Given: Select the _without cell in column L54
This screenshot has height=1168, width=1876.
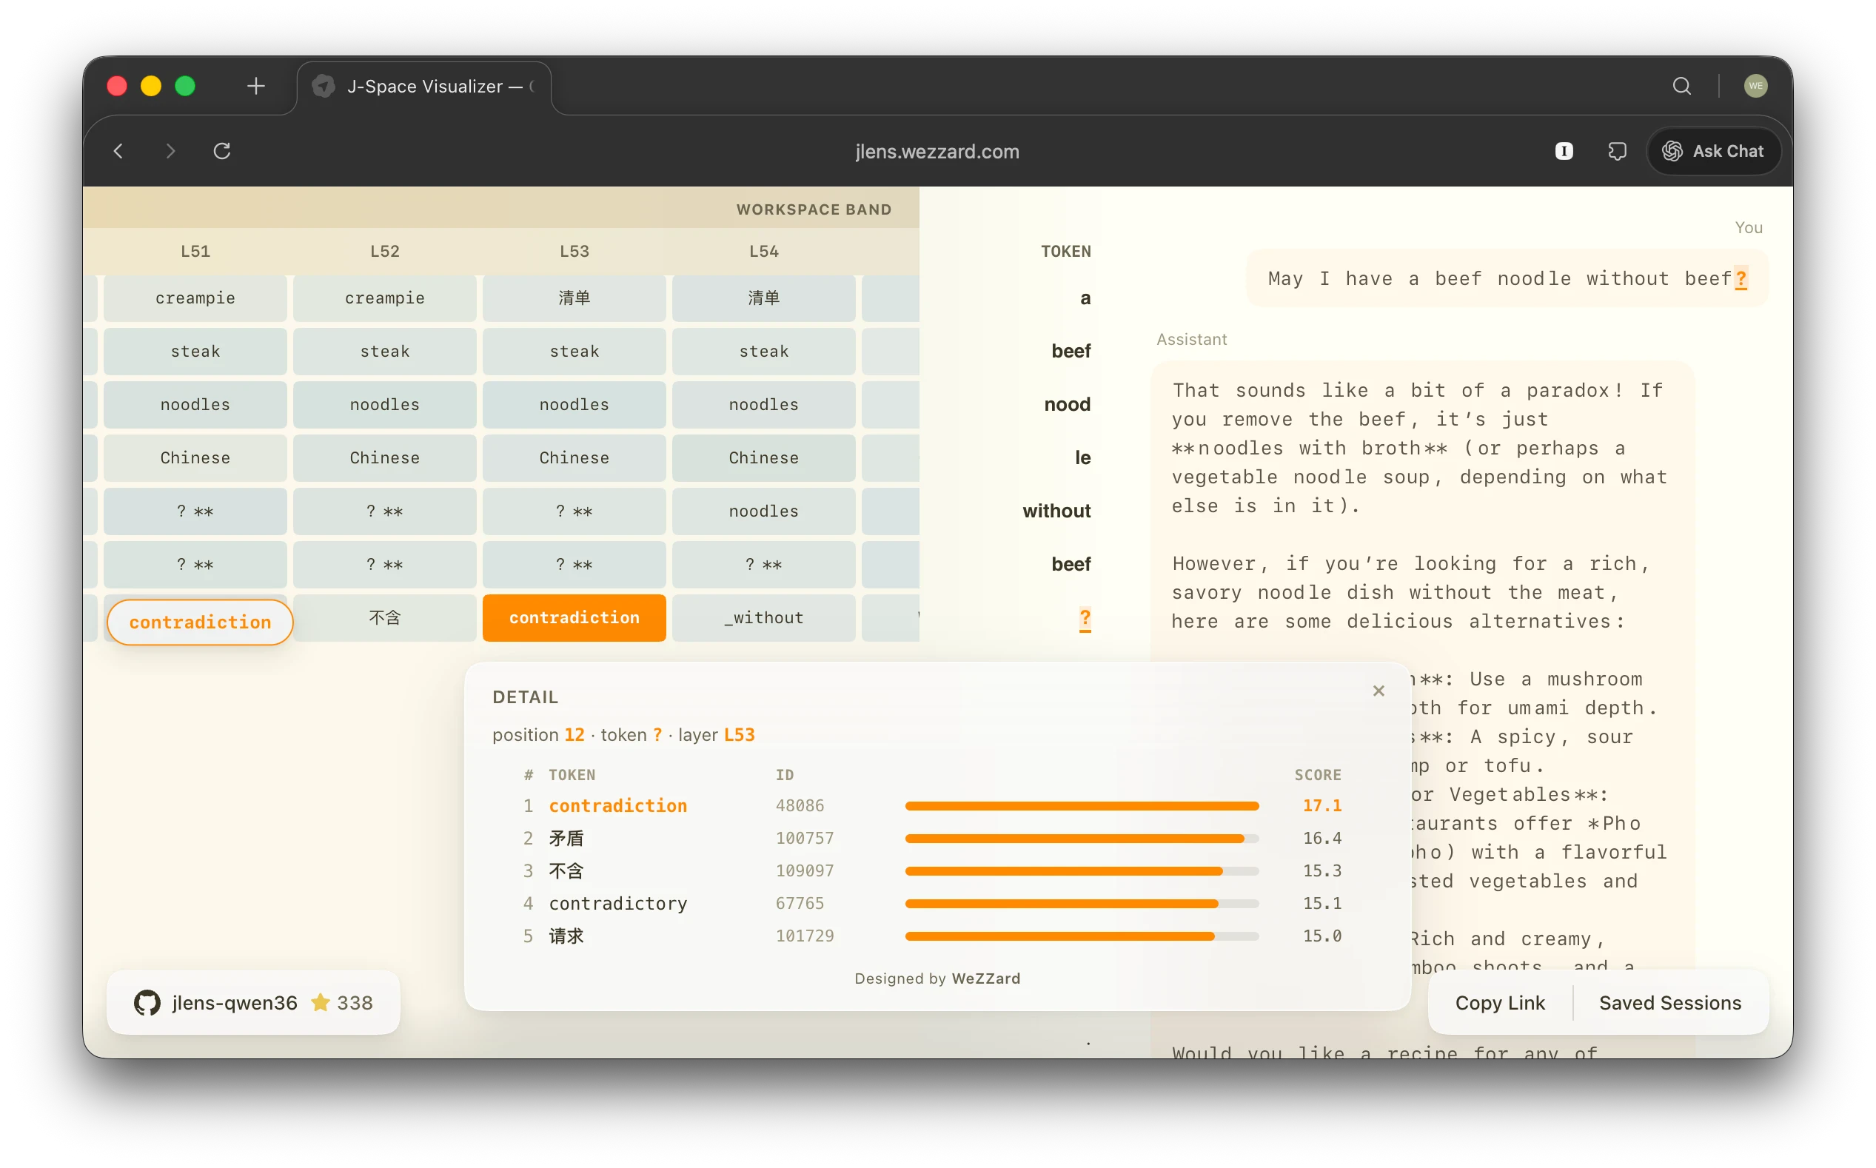Looking at the screenshot, I should coord(763,617).
